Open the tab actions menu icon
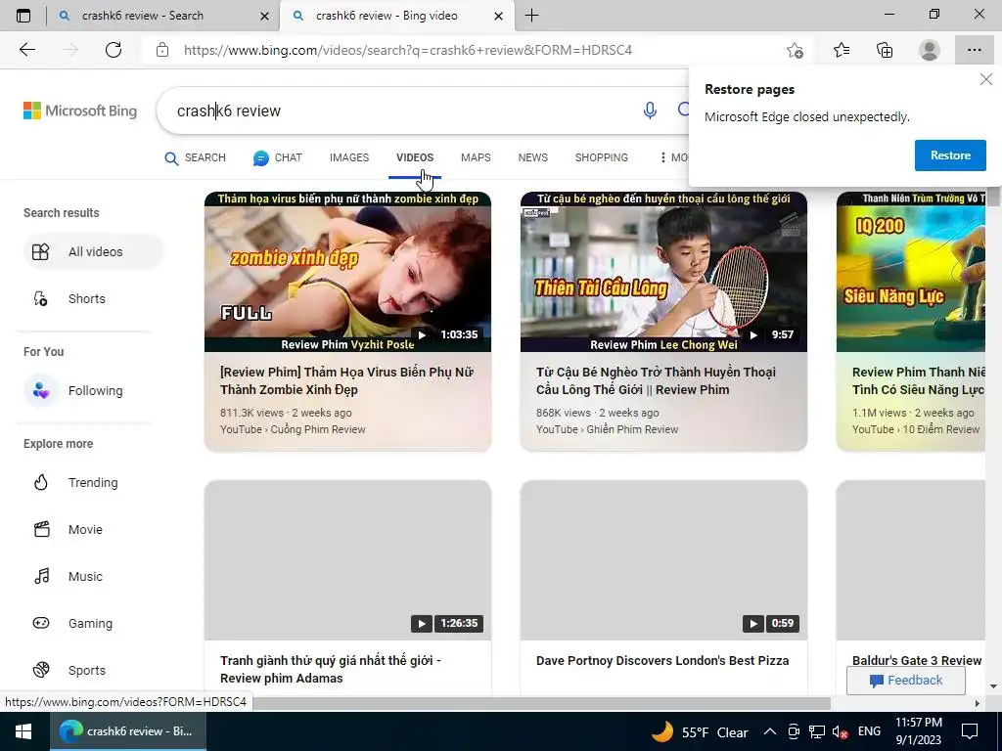The image size is (1002, 751). pos(23,16)
